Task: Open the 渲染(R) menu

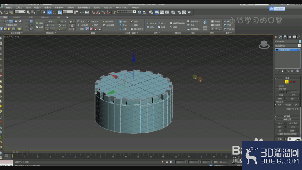Action: (97, 8)
